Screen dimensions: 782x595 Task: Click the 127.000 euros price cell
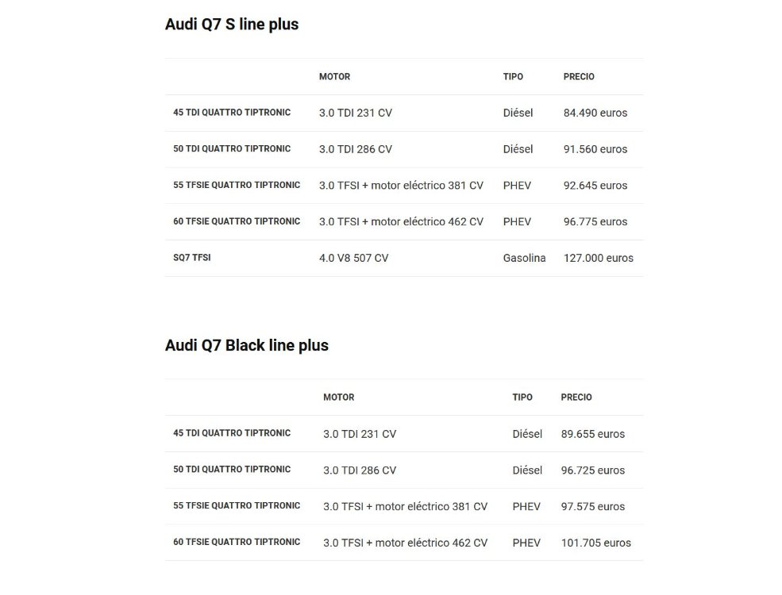pos(599,258)
